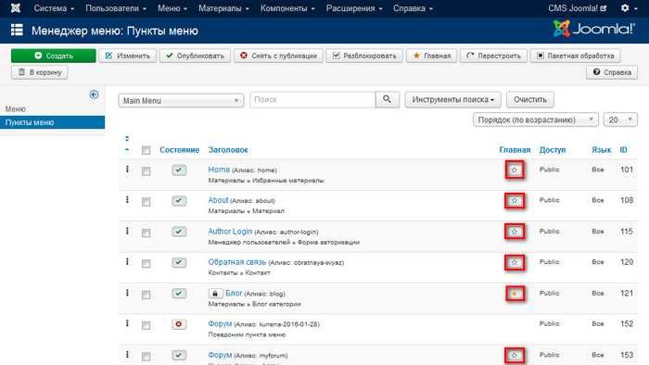Check the Форум myforum row checkbox
649x365 pixels.
click(x=146, y=356)
